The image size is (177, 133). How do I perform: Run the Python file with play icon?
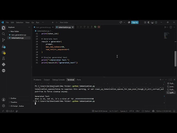pos(165,27)
